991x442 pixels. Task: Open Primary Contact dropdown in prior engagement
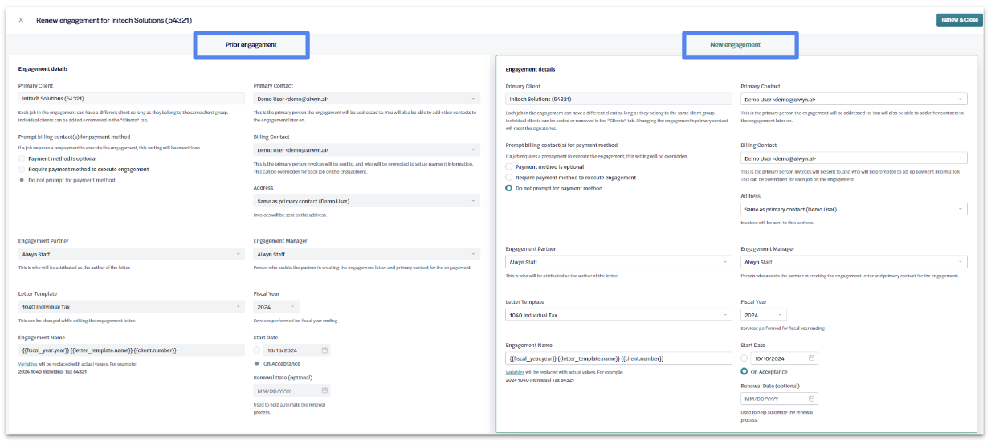click(367, 99)
